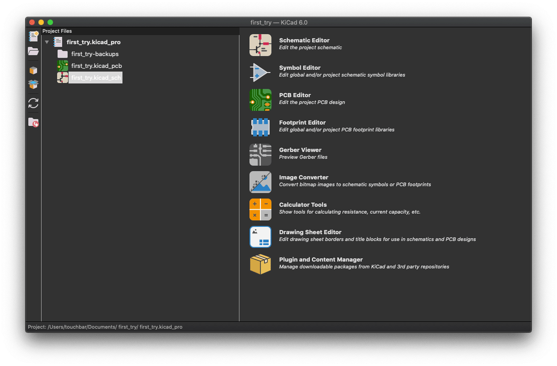Click the green zoom window button
Viewport: 557px width, 366px height.
(50, 22)
